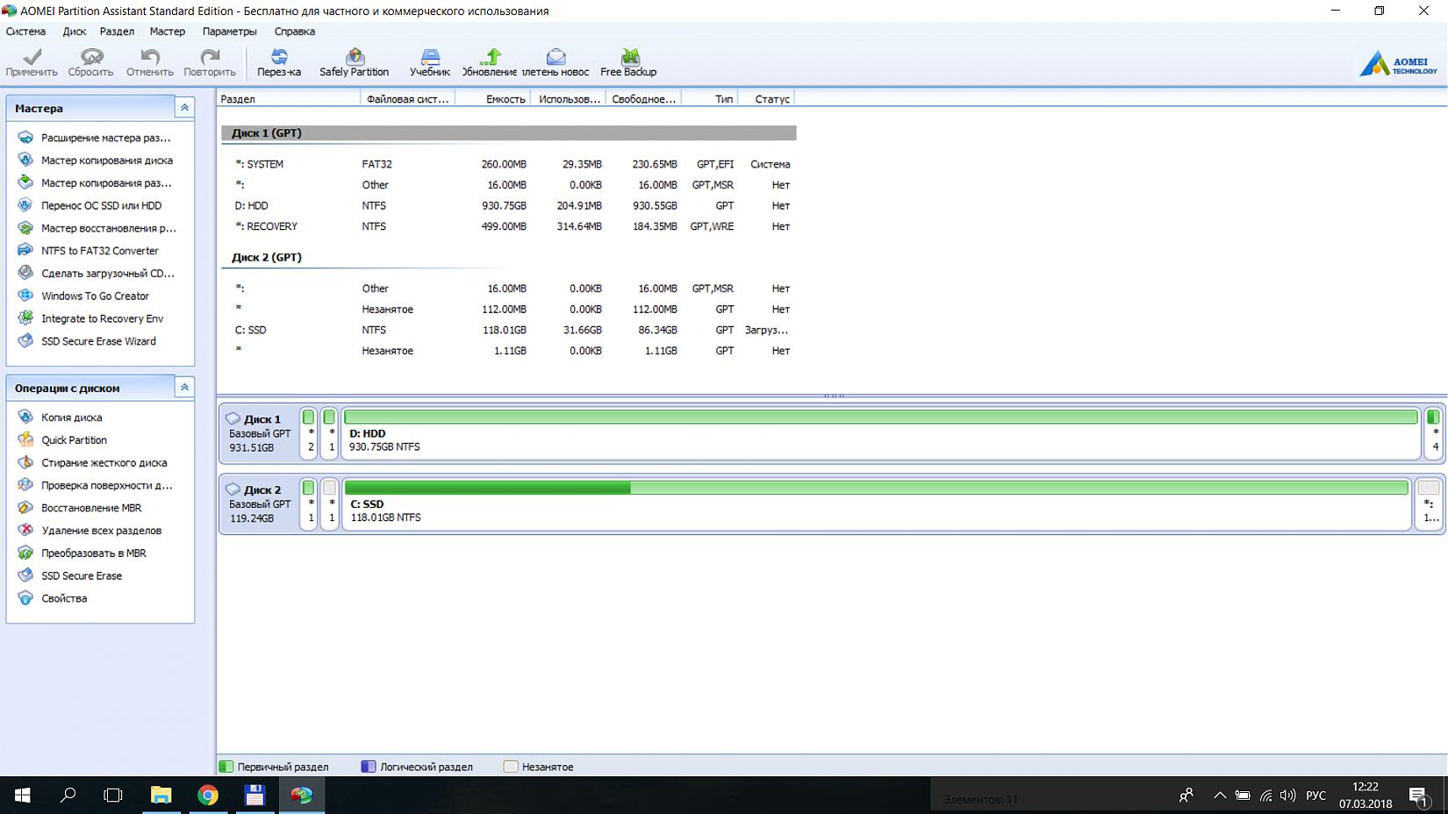Select the D: HDD partition row
The image size is (1448, 814).
[x=509, y=205]
